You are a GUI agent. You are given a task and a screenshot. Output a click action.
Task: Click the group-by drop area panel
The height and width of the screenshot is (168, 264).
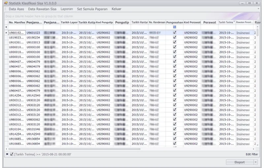[132, 16]
